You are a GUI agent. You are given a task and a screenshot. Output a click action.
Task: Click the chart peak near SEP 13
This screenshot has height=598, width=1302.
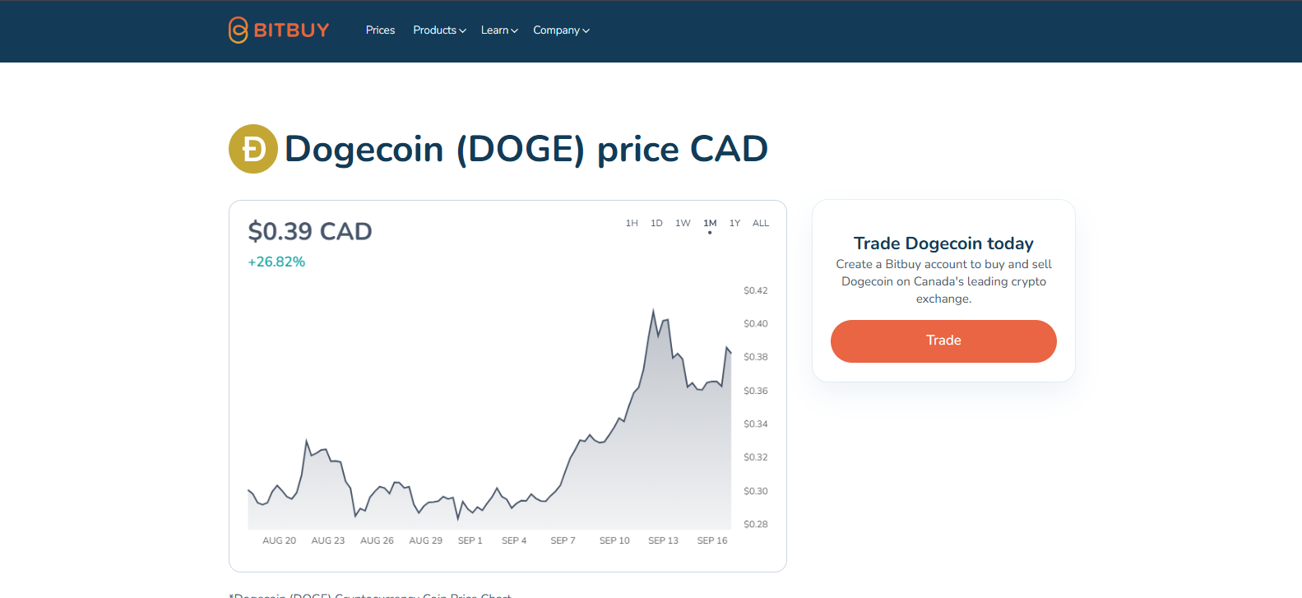pyautogui.click(x=654, y=312)
